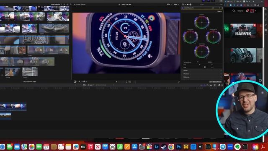
Task: Toggle the browser filmstrip/list view icon
Action: point(64,5)
